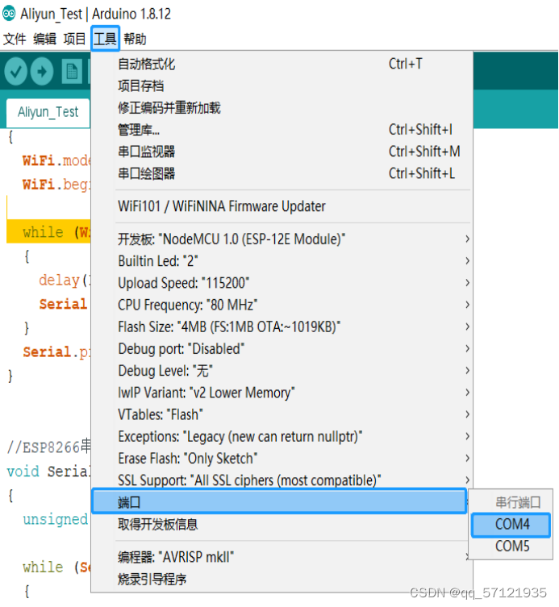Click the 端口 port menu entry
Image resolution: width=559 pixels, height=607 pixels.
pyautogui.click(x=279, y=501)
